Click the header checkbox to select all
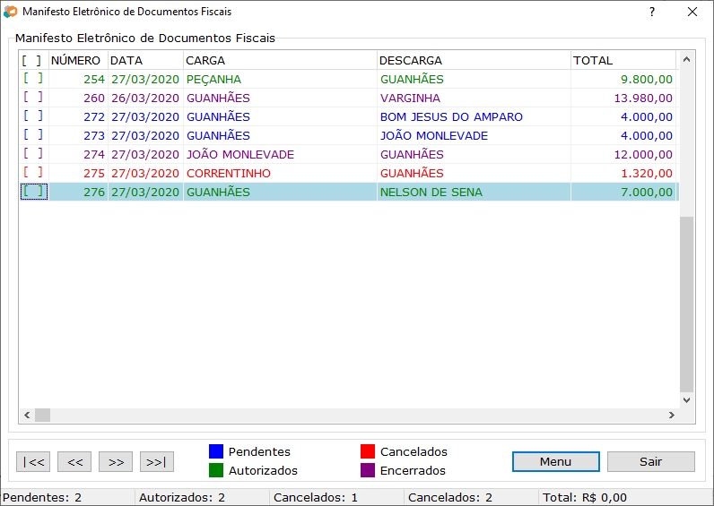The width and height of the screenshot is (714, 506). click(33, 60)
